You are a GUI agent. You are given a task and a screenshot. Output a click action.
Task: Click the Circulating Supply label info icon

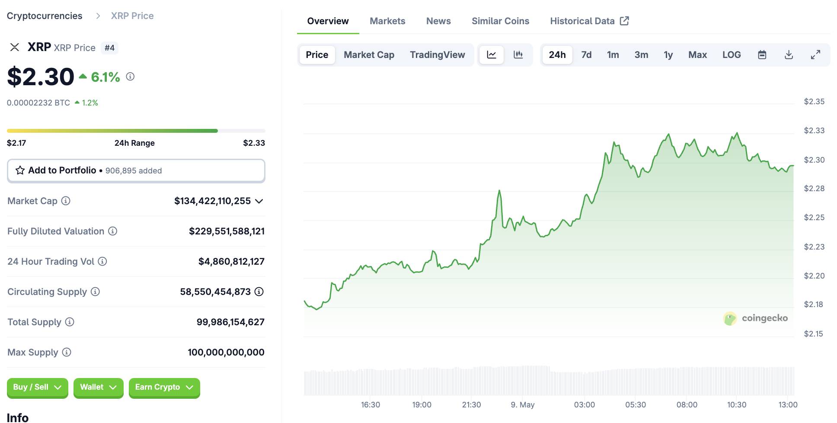click(95, 292)
